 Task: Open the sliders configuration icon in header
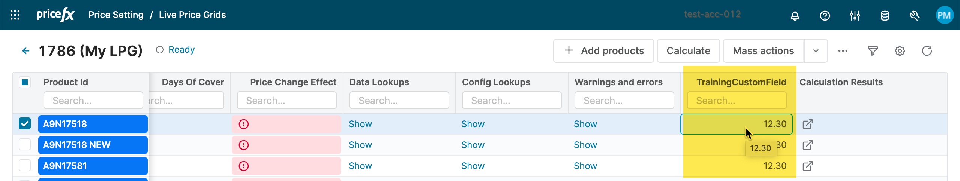coord(855,16)
